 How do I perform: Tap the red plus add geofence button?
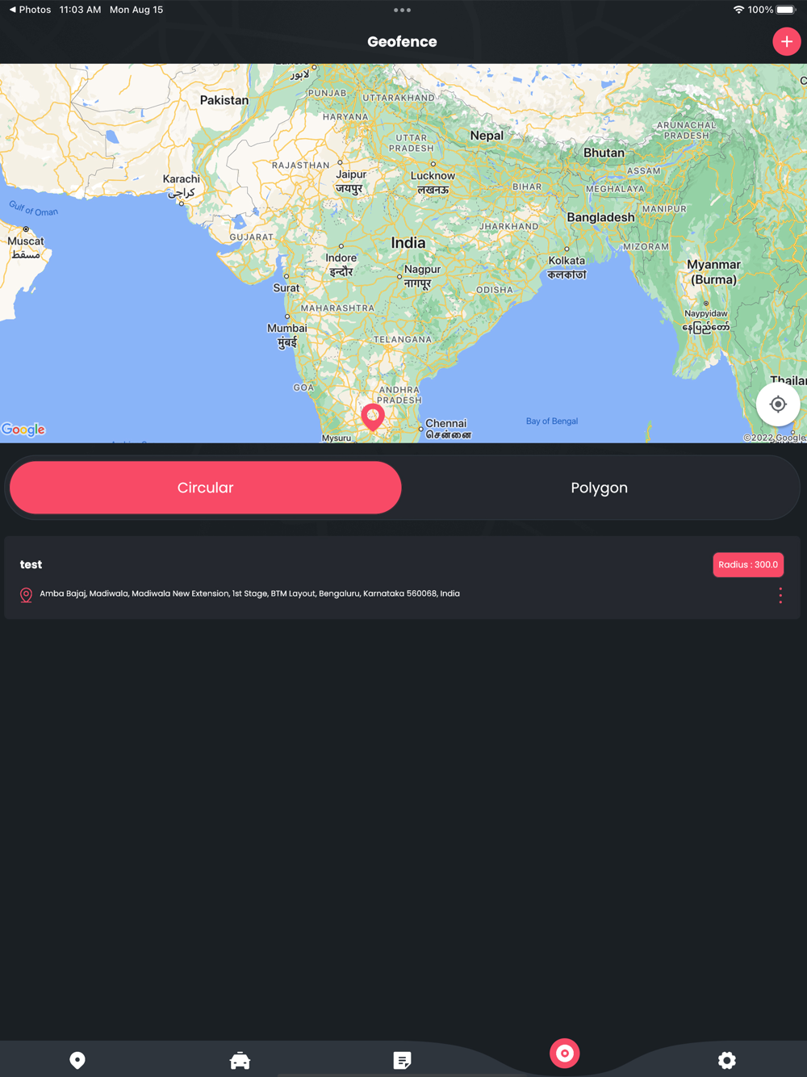point(786,42)
